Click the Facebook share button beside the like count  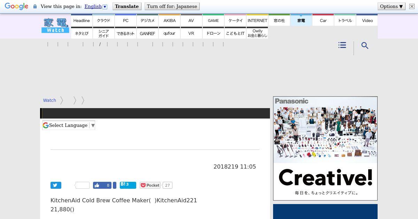[115, 185]
